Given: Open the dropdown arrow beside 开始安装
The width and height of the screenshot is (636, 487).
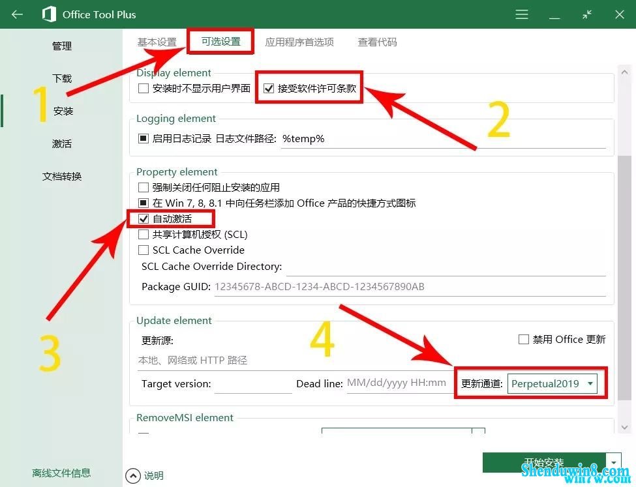Looking at the screenshot, I should coord(614,463).
